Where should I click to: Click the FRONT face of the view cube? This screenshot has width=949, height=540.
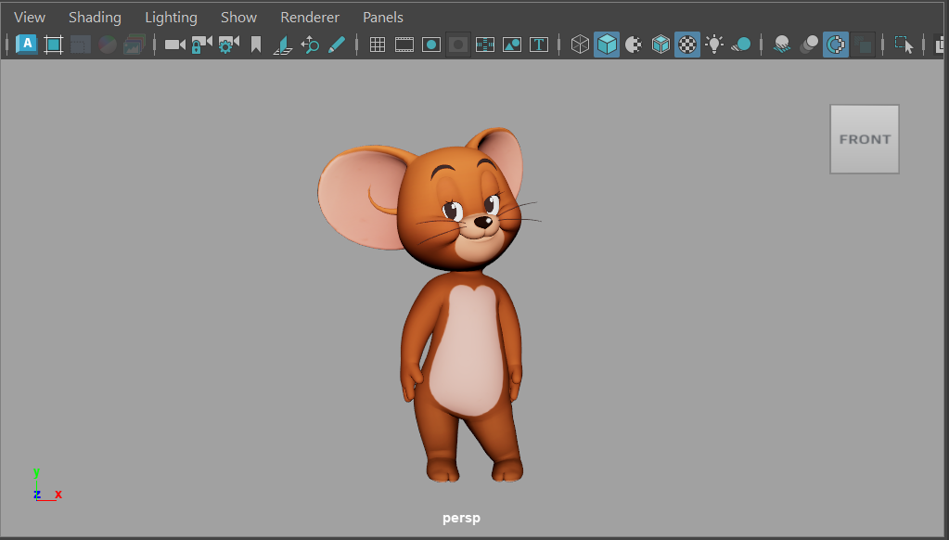coord(865,139)
